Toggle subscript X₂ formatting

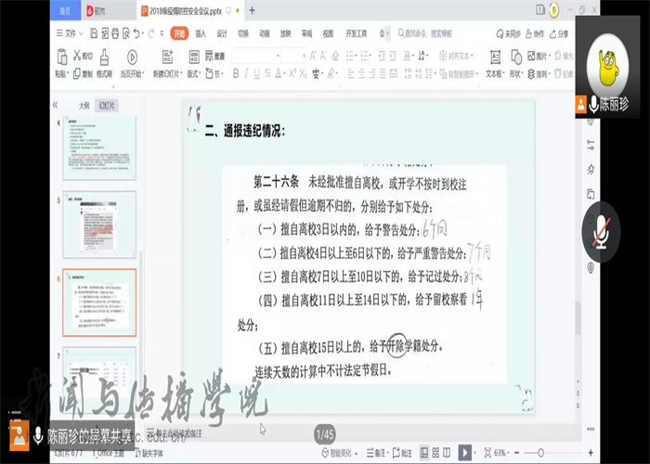tap(304, 73)
